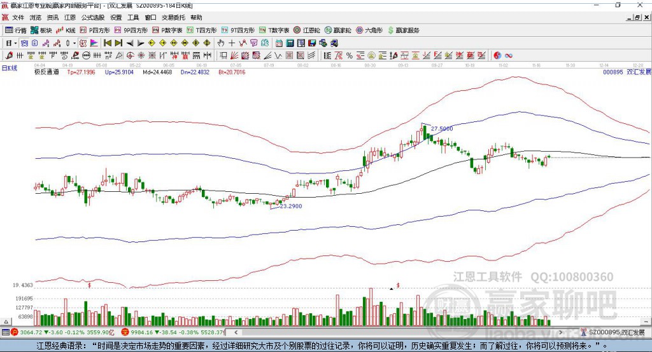
Task: Open the calculator icon
Action: (x=290, y=43)
